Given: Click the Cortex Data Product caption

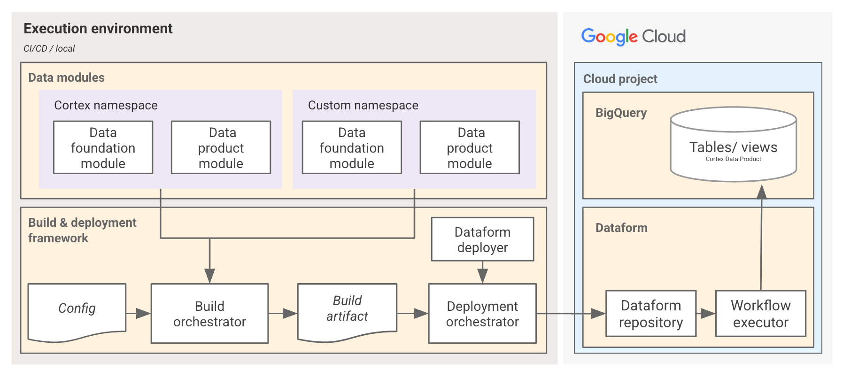Looking at the screenshot, I should click(x=733, y=159).
